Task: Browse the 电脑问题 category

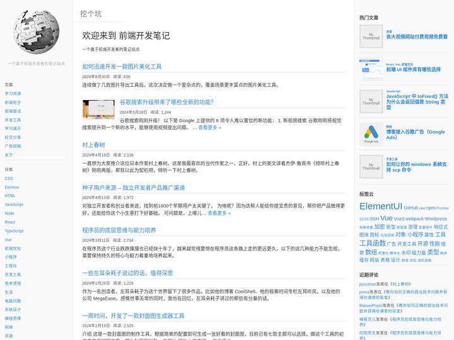Action: [13, 301]
